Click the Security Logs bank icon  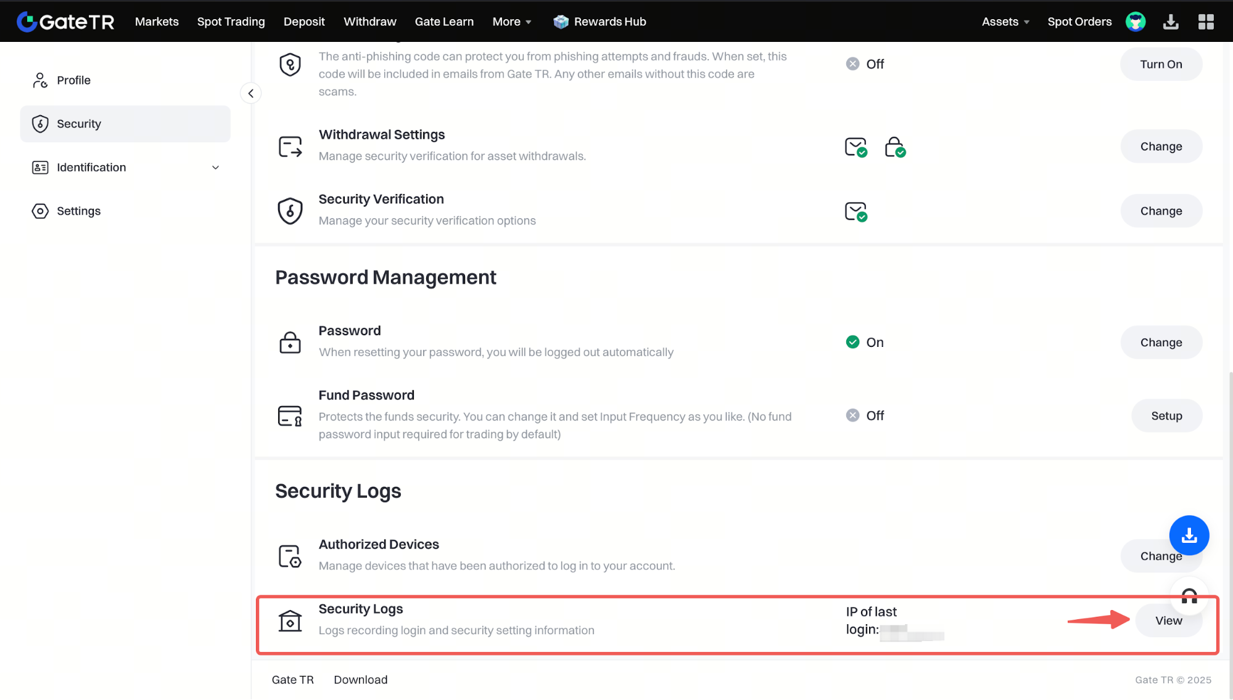[290, 621]
